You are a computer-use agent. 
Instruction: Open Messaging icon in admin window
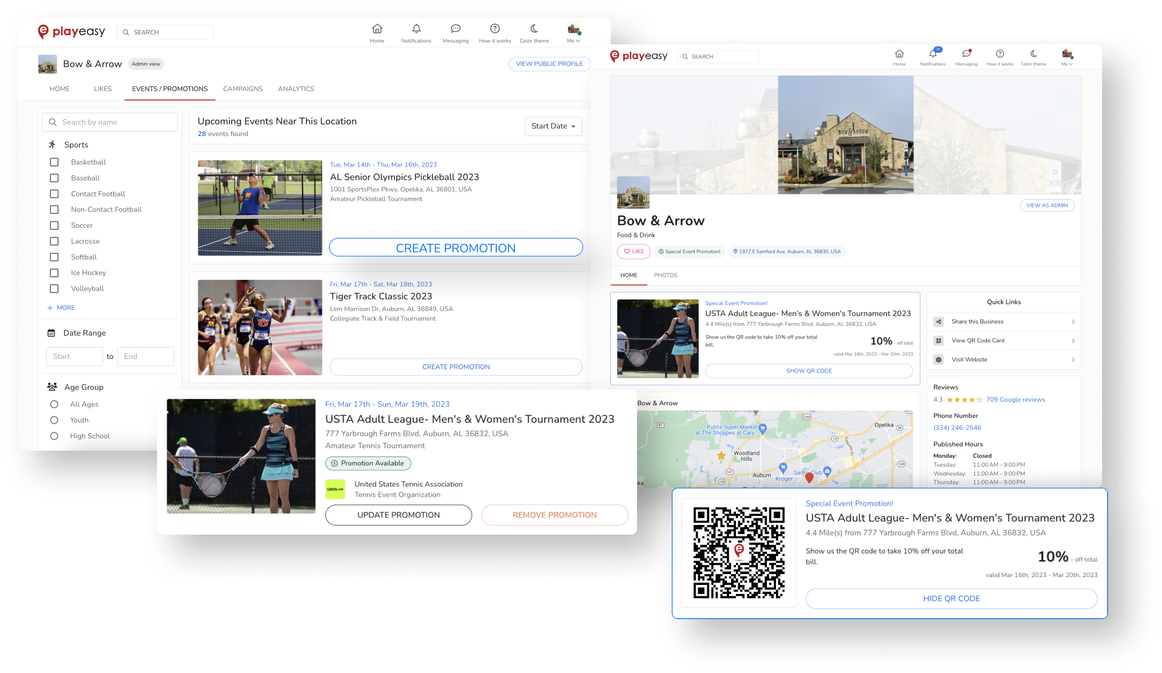click(x=455, y=29)
